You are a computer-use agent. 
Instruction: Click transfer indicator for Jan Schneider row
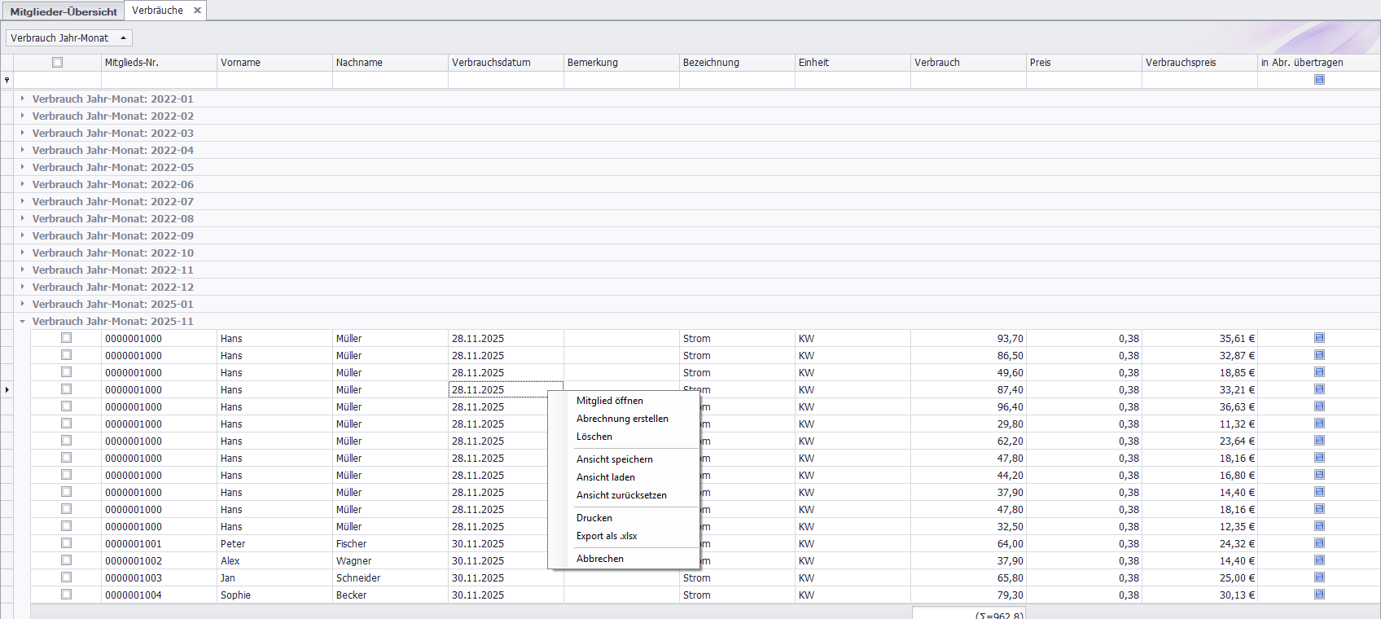pyautogui.click(x=1319, y=577)
